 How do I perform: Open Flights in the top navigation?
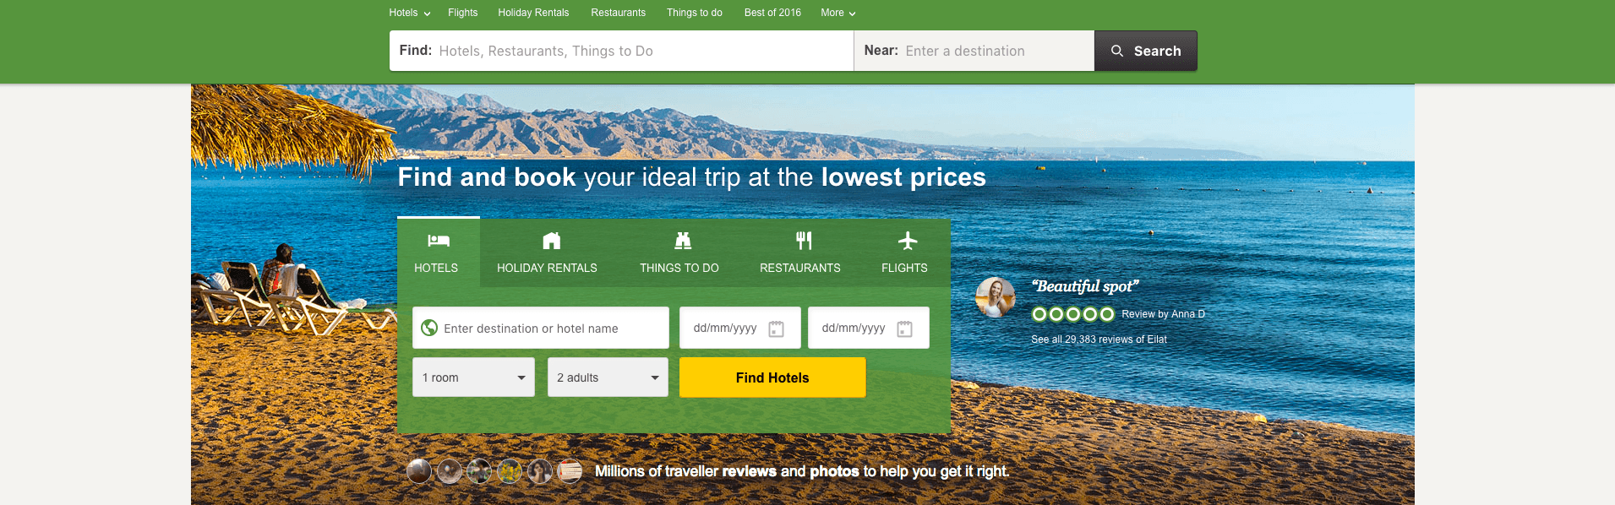(x=462, y=13)
